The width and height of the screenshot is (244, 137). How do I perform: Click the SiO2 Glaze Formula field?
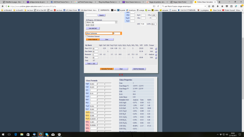pos(93,122)
